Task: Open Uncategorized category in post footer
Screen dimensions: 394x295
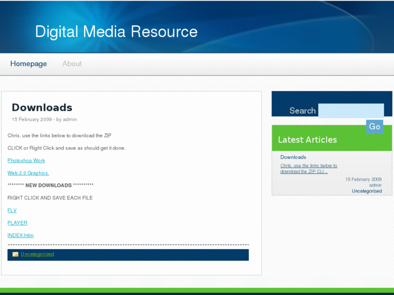Action: pos(37,254)
